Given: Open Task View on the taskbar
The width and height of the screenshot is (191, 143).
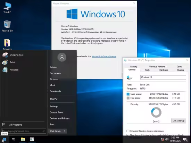Looking at the screenshot, I should coord(14,139).
